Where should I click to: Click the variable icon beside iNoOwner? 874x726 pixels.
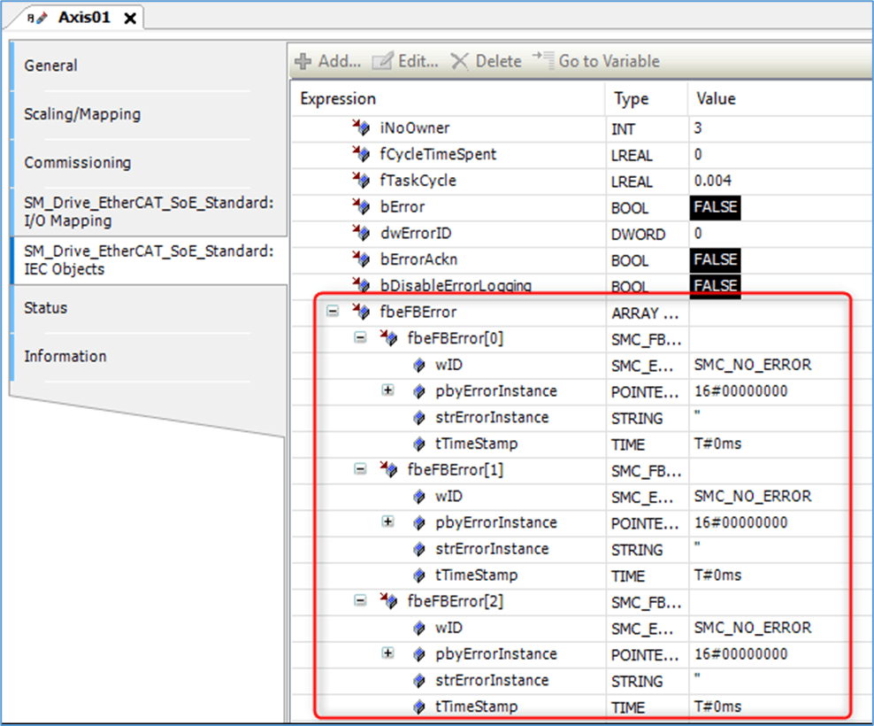pos(361,128)
